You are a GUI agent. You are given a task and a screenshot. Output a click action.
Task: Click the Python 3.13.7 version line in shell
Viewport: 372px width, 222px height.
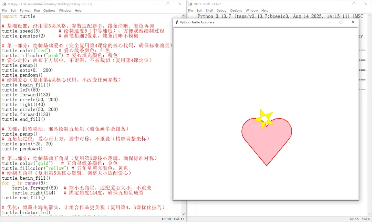[280, 16]
